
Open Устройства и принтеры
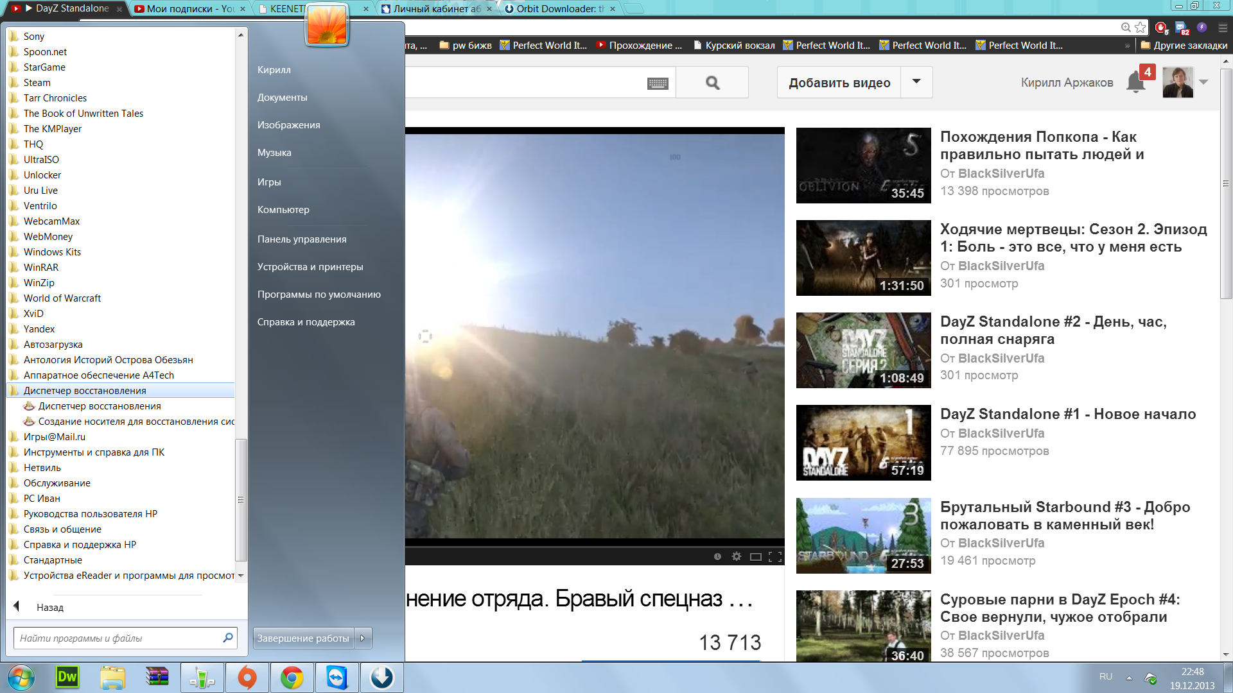(x=310, y=266)
